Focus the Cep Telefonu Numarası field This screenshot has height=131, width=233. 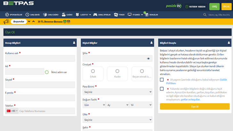coord(46,111)
